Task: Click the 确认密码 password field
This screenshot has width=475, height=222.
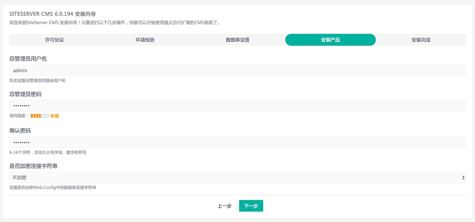Action: (237, 142)
